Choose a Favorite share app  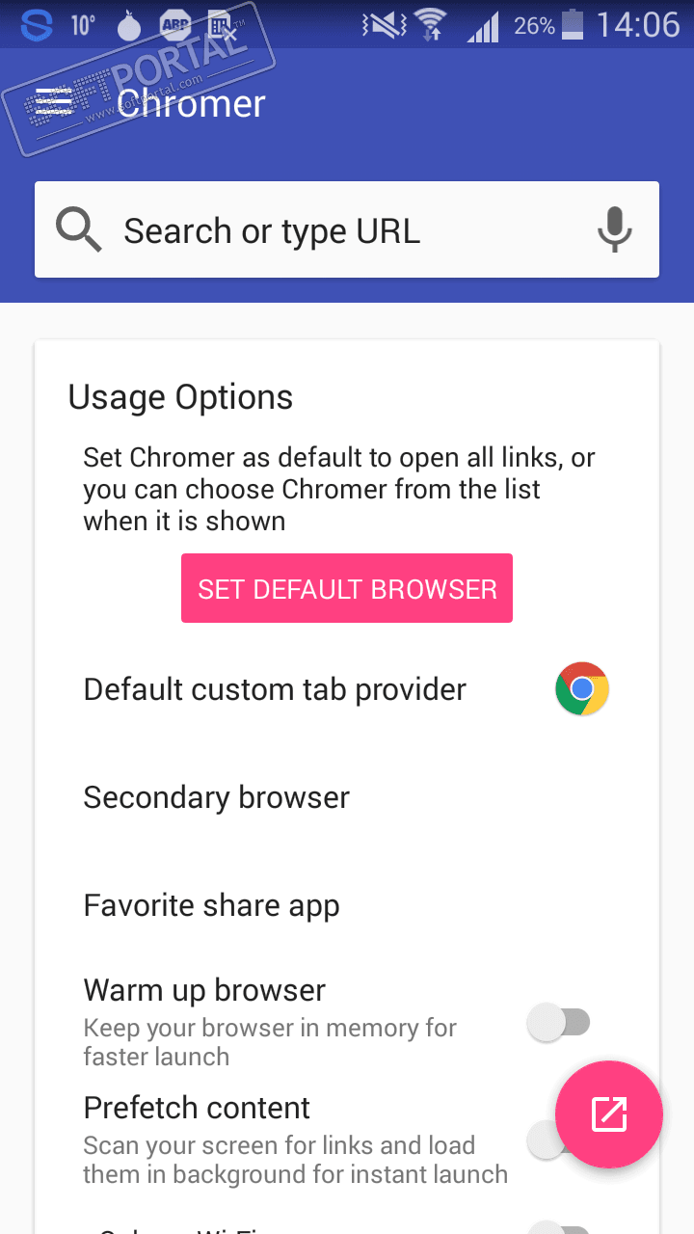pyautogui.click(x=212, y=905)
